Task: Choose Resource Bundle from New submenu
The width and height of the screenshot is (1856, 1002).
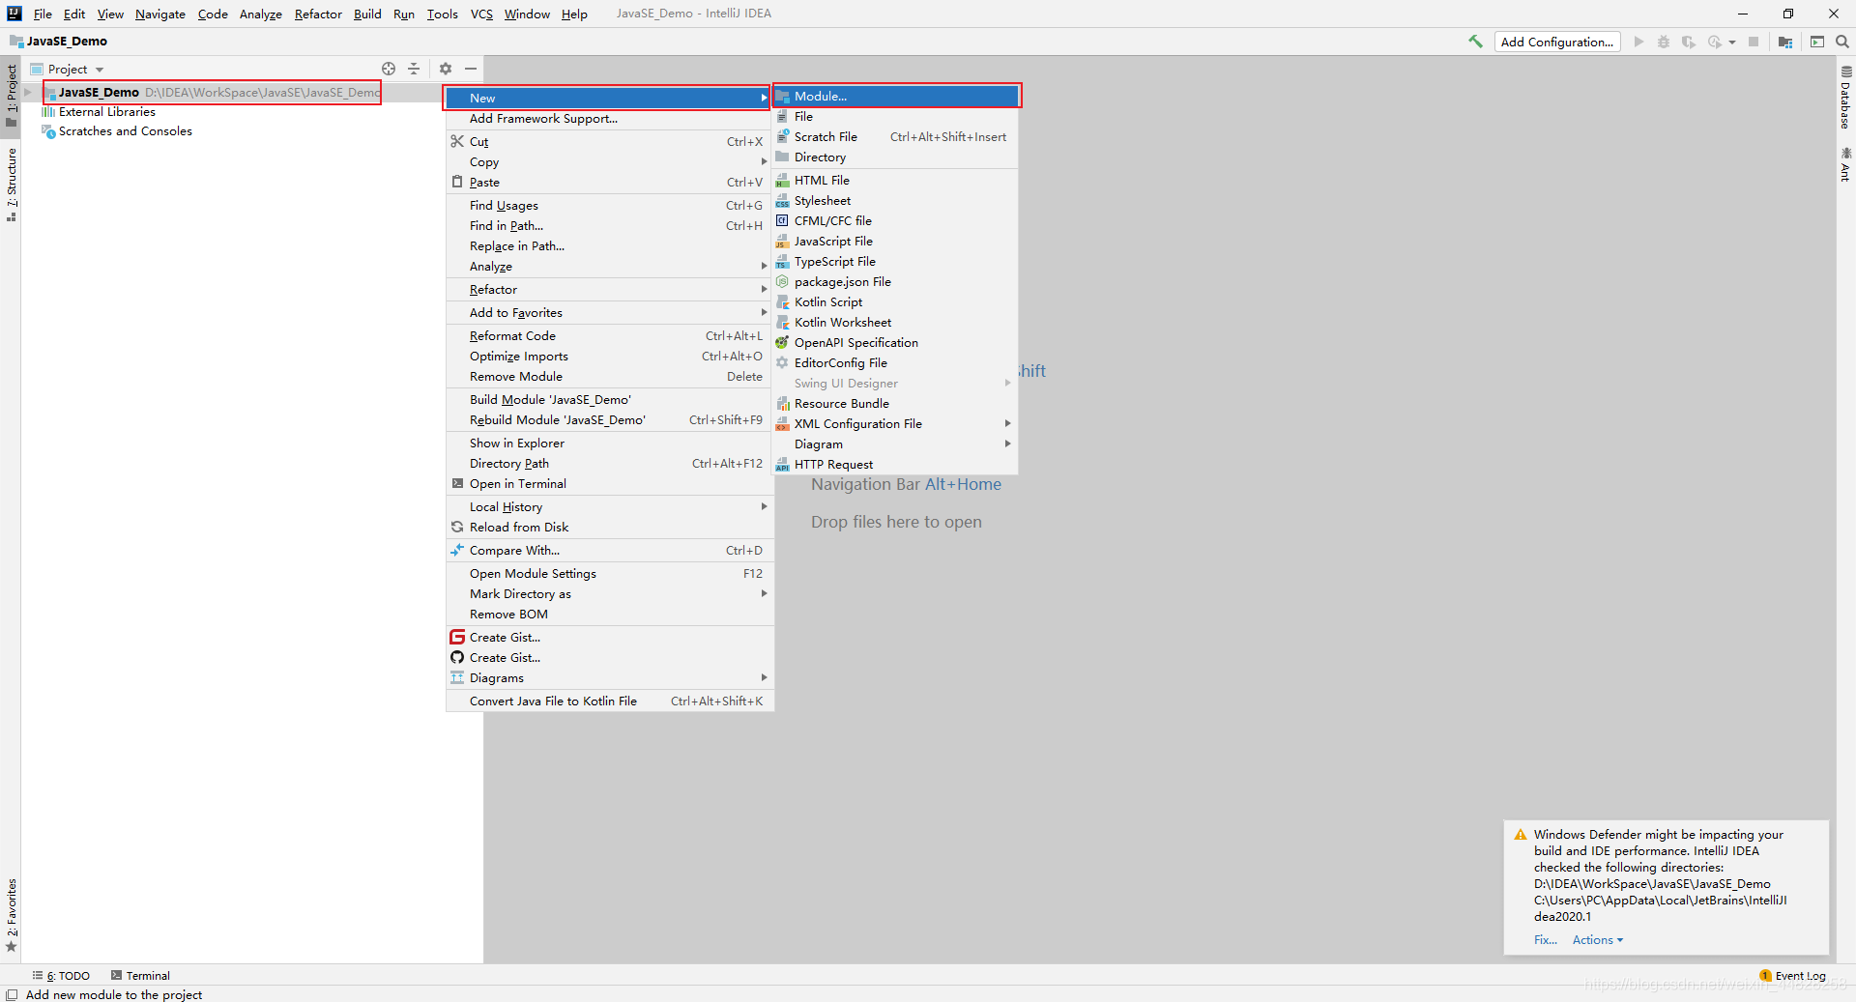Action: (x=896, y=404)
